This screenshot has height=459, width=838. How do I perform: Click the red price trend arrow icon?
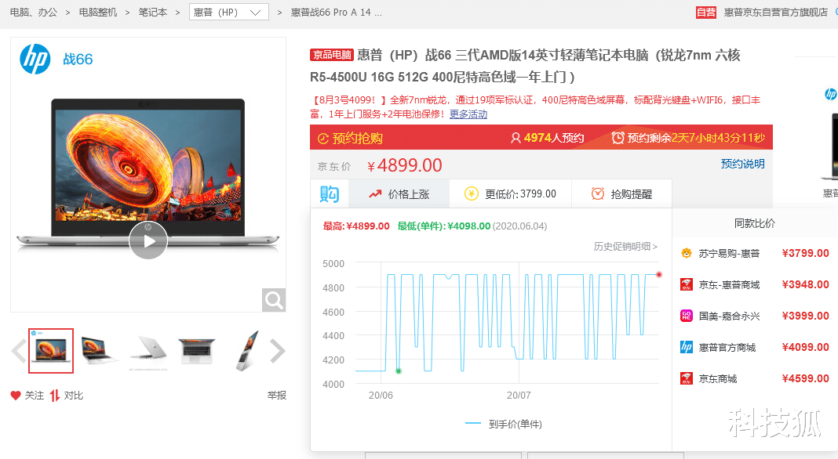[x=375, y=194]
